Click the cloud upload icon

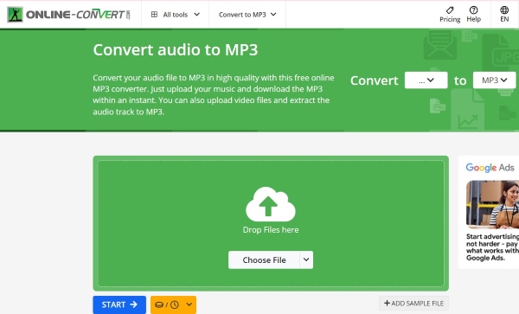coord(271,204)
